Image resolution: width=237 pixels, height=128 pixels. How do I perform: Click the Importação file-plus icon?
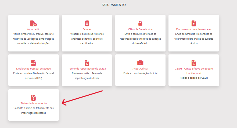click(33, 23)
